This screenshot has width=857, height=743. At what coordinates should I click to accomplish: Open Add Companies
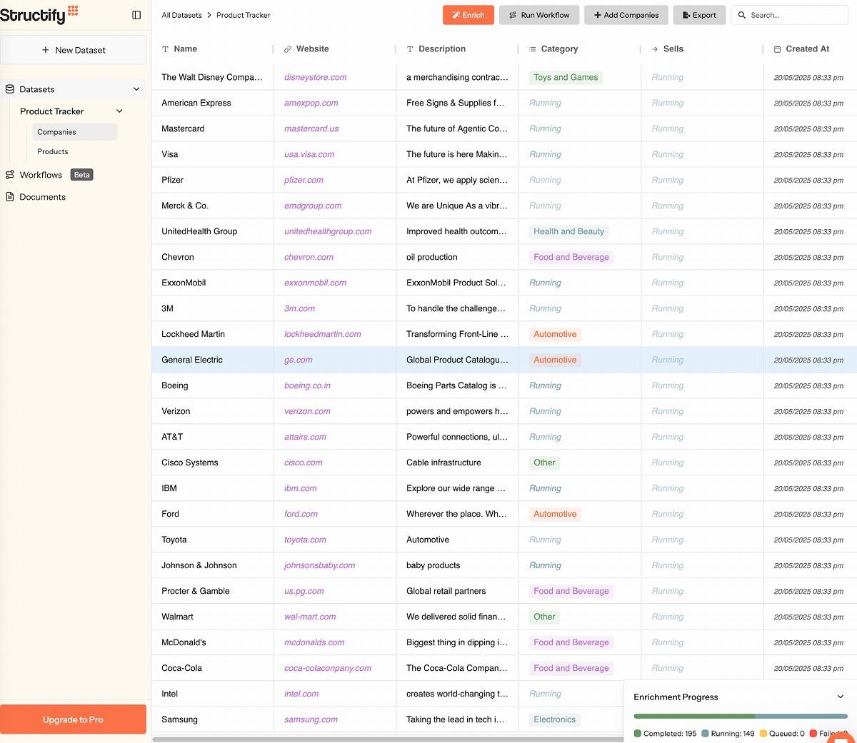626,15
